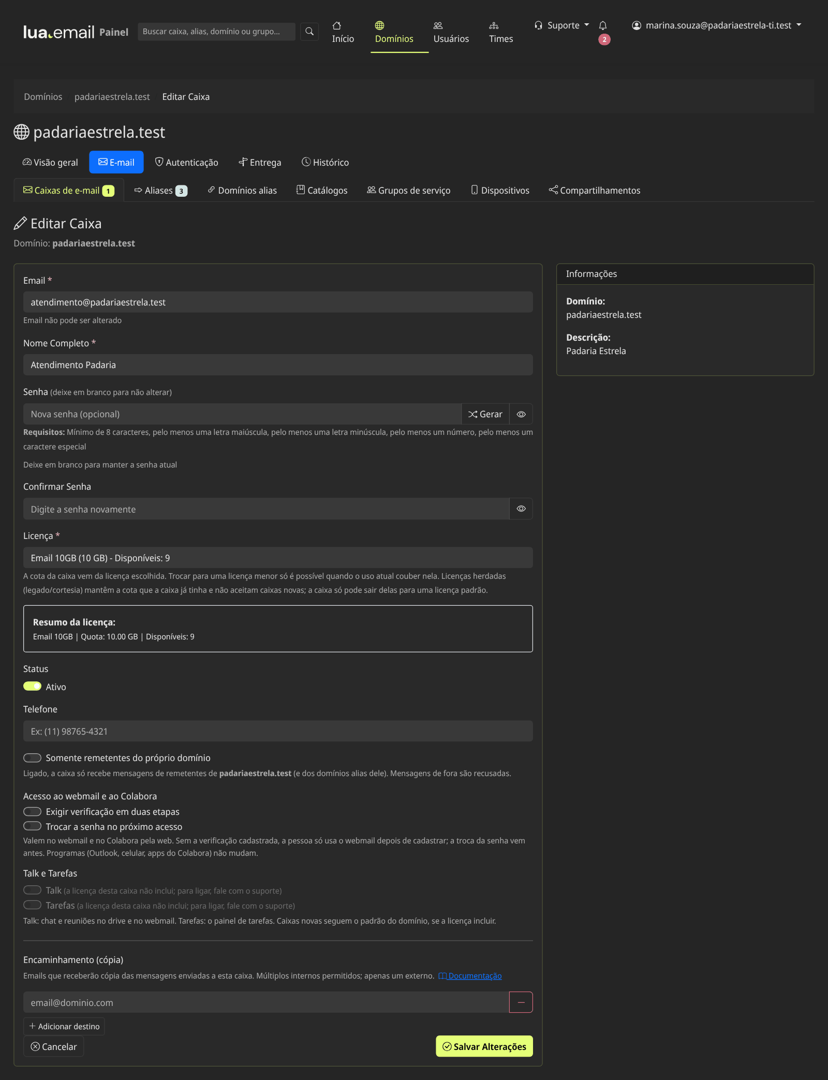Enable Trocar a senha no próximo acesso
Screen dimensions: 828x1080
tap(32, 826)
